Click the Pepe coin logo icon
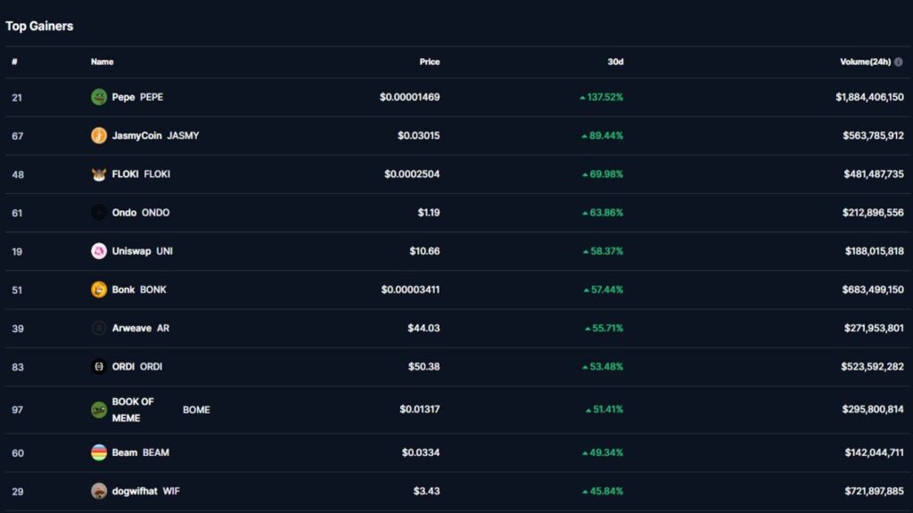 (99, 97)
